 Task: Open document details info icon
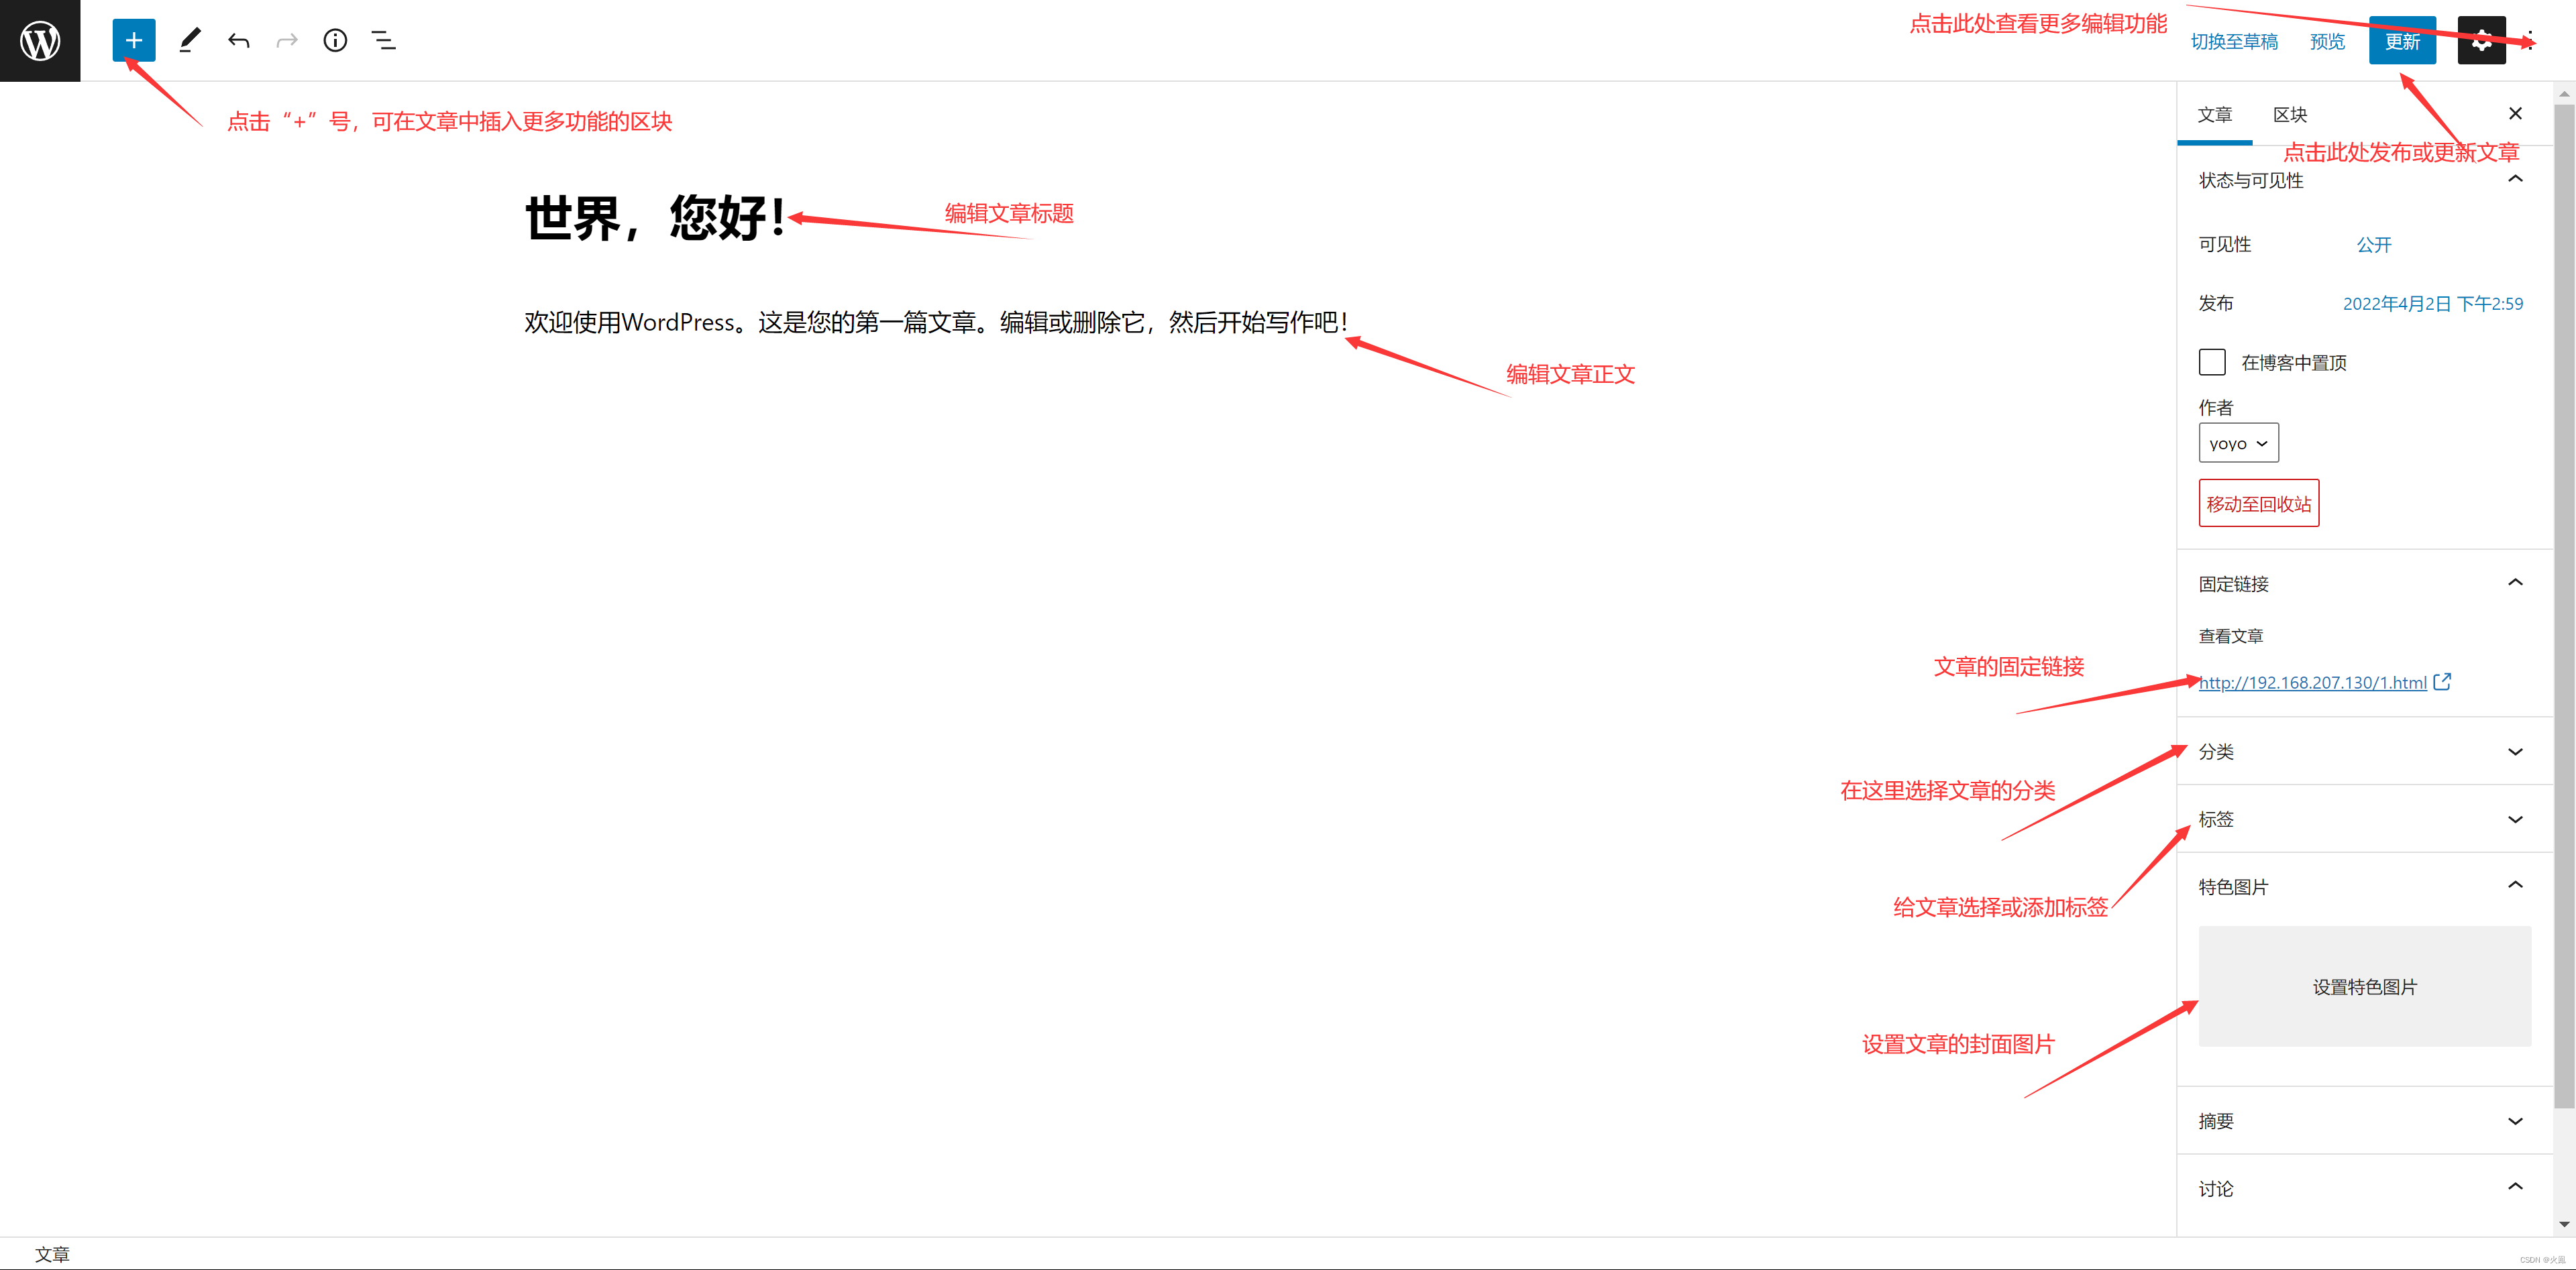click(335, 40)
